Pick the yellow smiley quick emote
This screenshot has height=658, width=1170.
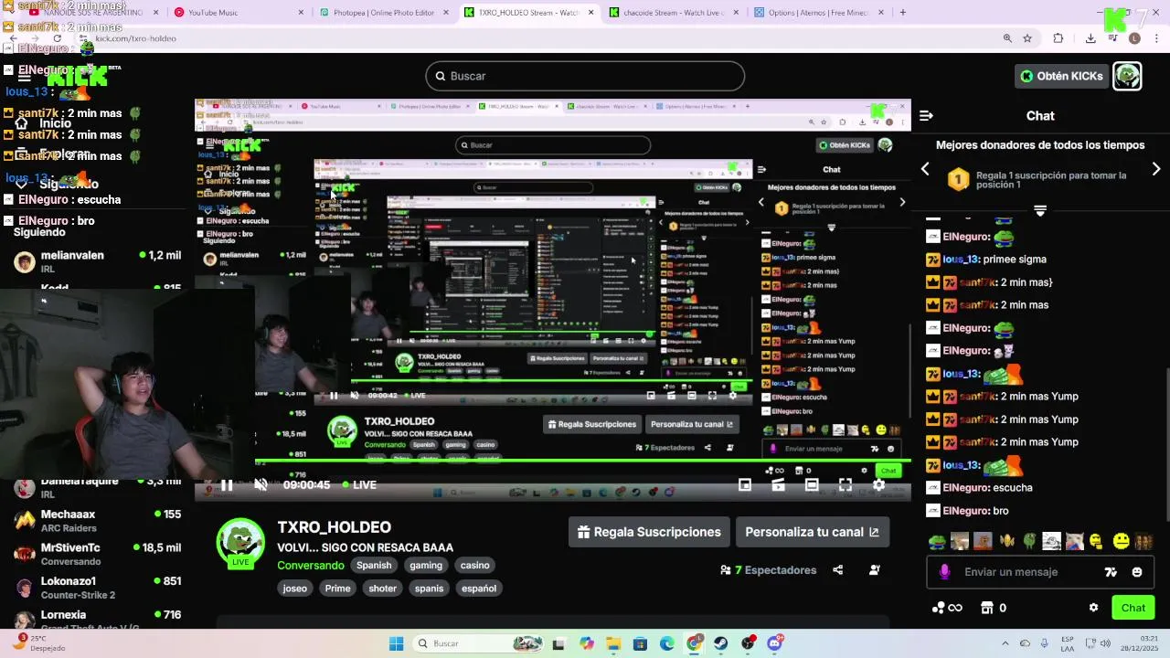point(1122,542)
